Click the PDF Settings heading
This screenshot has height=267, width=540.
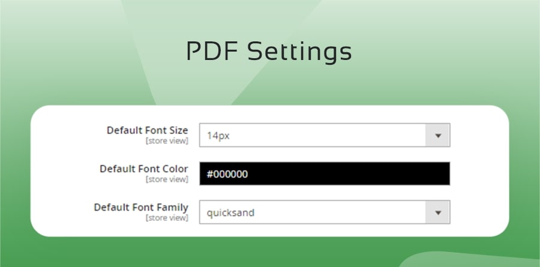tap(269, 52)
